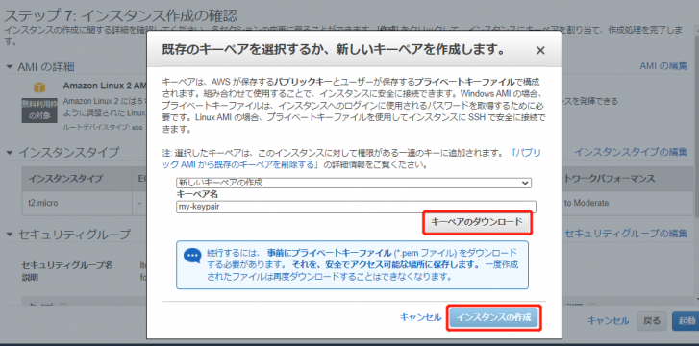Image resolution: width=699 pixels, height=346 pixels.
Task: Click the ステップ 7 page heading
Action: point(120,16)
